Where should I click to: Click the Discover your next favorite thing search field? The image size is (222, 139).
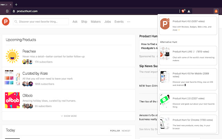tap(41, 22)
